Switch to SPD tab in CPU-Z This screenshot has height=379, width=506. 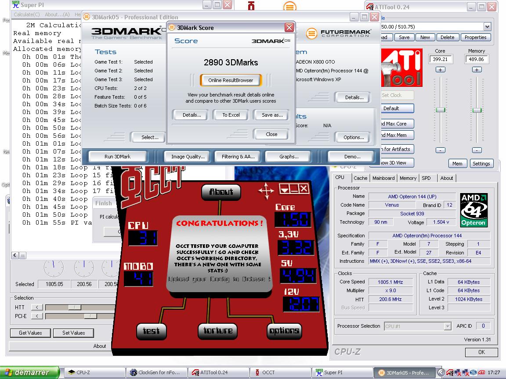426,178
